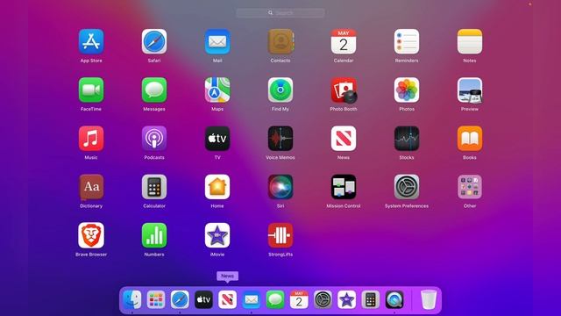Launch the Podcasts app
Image resolution: width=561 pixels, height=316 pixels.
154,139
